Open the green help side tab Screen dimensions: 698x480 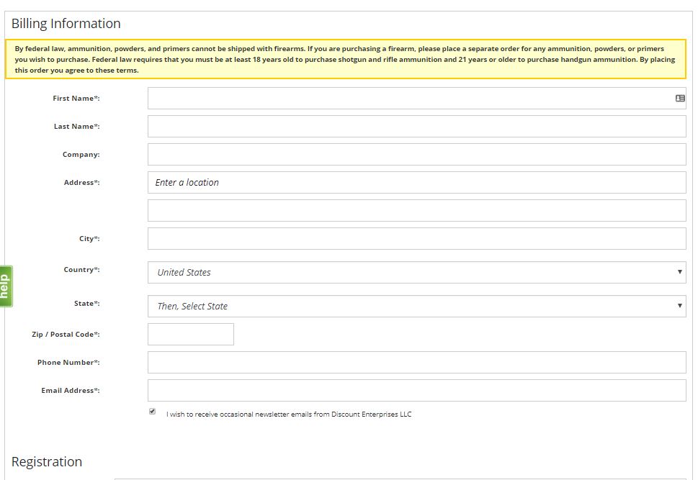click(6, 286)
